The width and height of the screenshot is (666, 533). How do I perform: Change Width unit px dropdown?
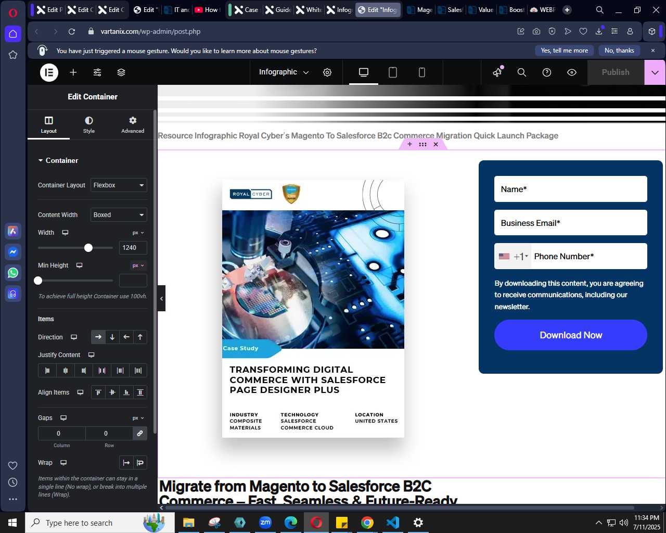(x=138, y=233)
